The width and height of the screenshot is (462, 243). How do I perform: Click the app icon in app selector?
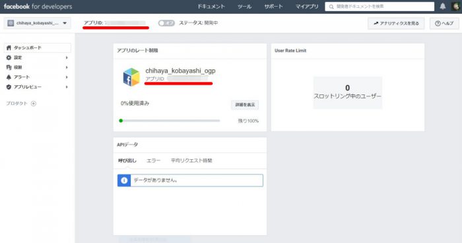click(x=11, y=23)
